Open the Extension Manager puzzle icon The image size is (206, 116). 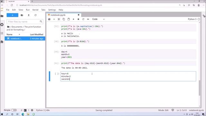pyautogui.click(x=2, y=42)
